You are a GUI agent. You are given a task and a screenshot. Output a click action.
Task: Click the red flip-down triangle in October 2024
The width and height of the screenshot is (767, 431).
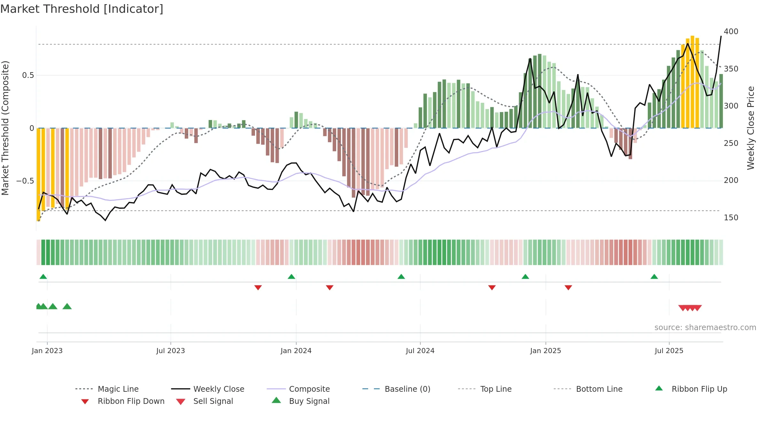point(492,288)
